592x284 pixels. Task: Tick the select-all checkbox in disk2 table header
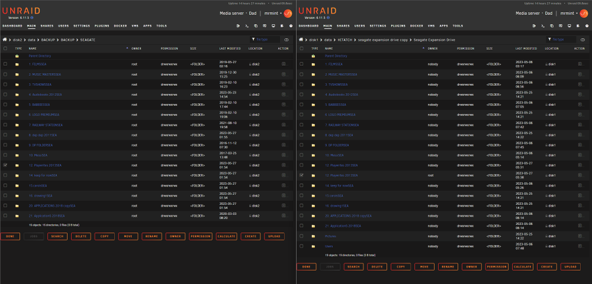pyautogui.click(x=5, y=48)
